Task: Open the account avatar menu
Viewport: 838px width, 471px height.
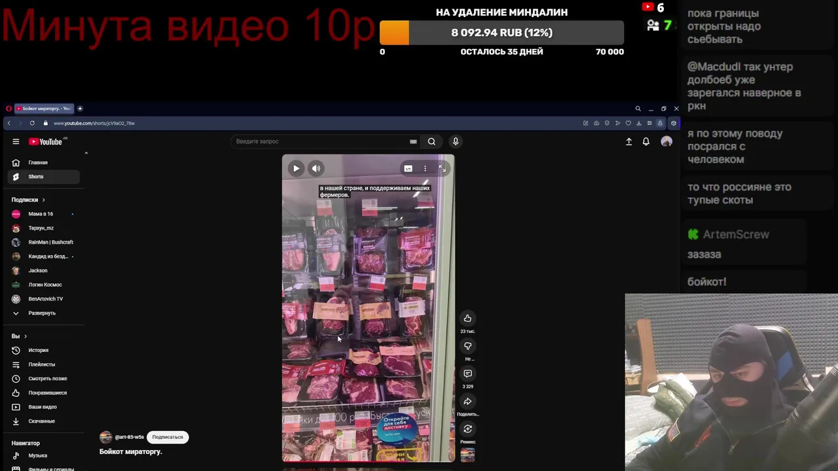Action: coord(666,141)
